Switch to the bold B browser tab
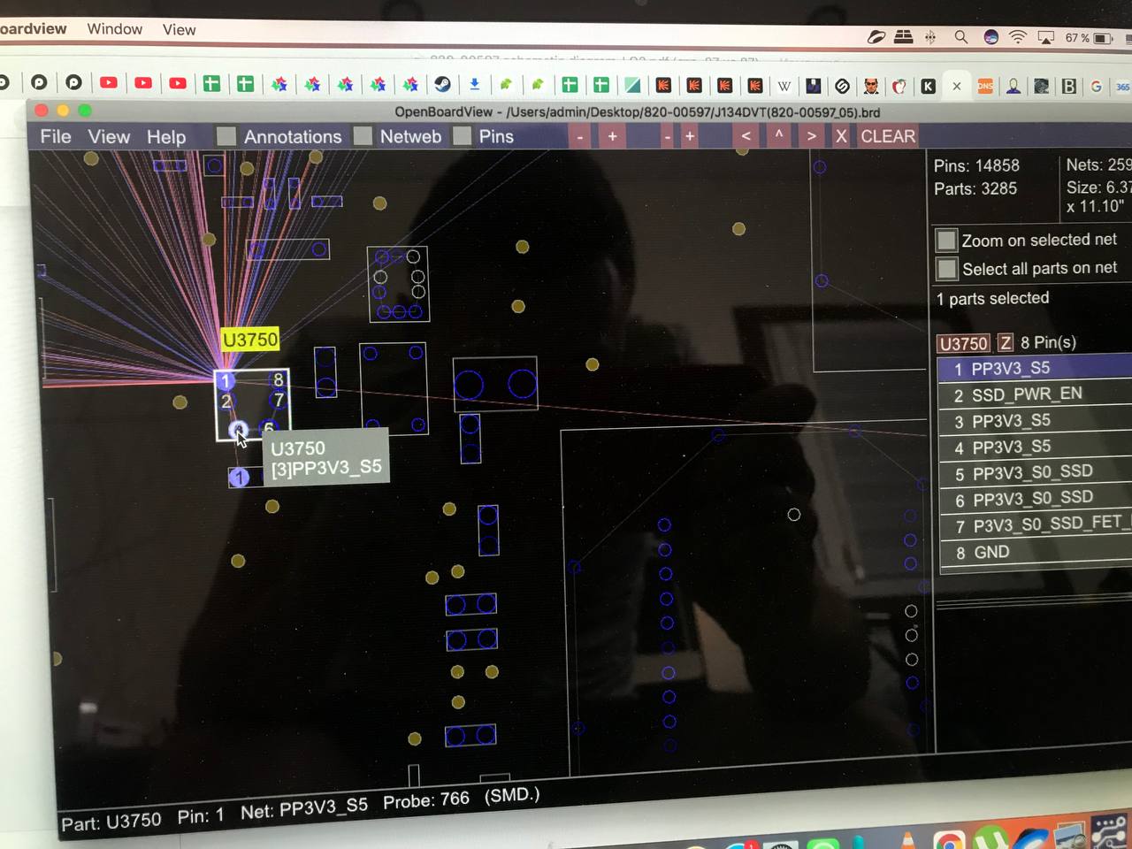This screenshot has height=849, width=1132. (x=1068, y=86)
